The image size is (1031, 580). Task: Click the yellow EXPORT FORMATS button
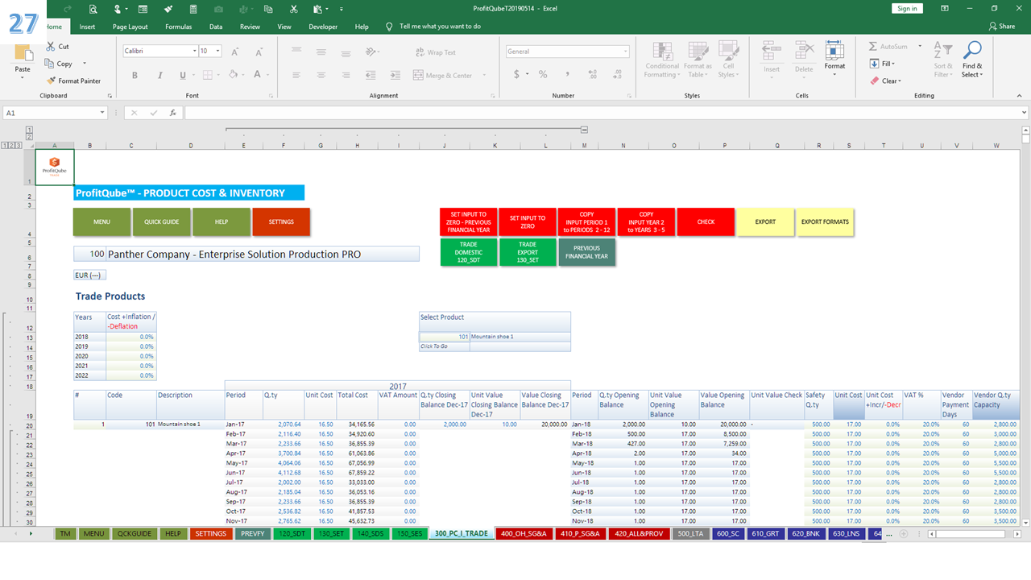coord(825,222)
